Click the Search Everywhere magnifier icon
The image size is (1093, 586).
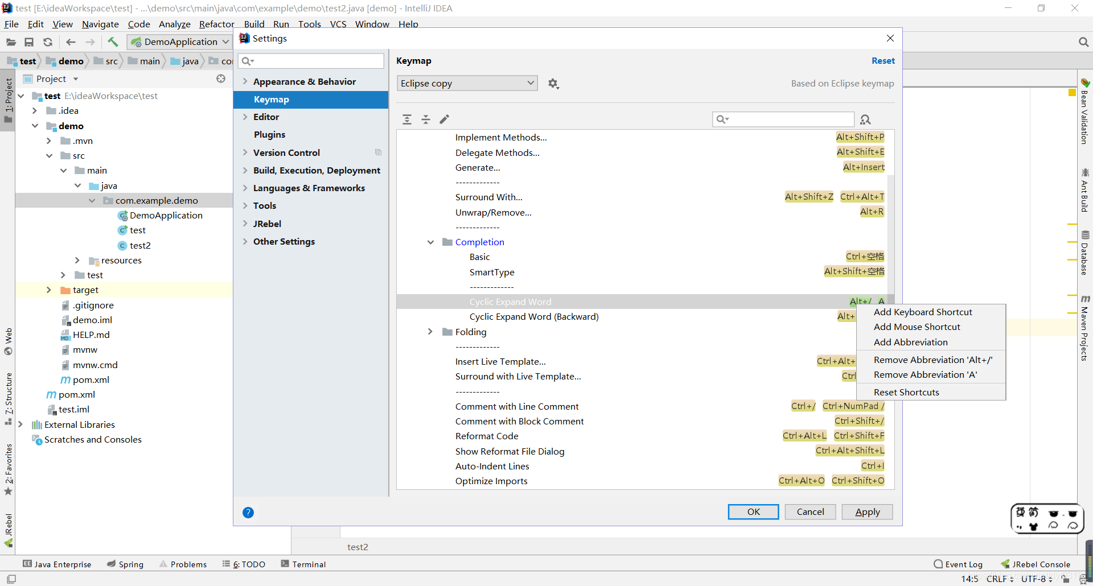click(x=1083, y=42)
